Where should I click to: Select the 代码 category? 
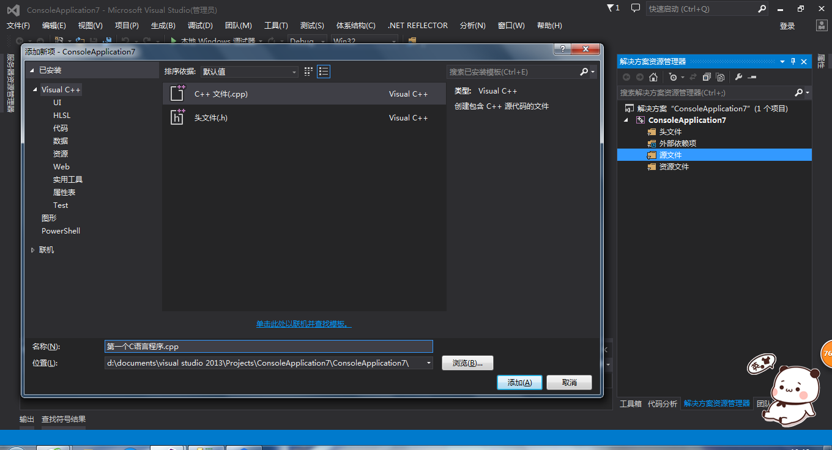point(61,128)
